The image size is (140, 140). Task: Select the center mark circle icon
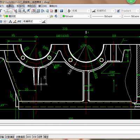tap(5, 21)
